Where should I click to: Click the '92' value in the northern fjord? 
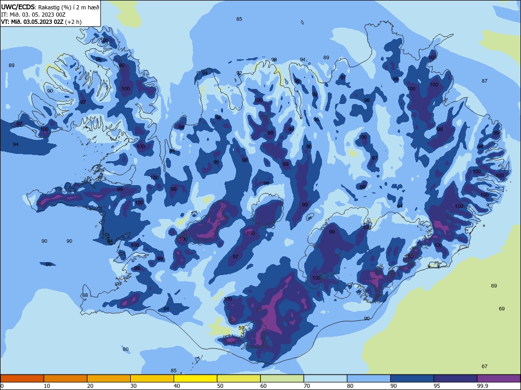[239, 73]
